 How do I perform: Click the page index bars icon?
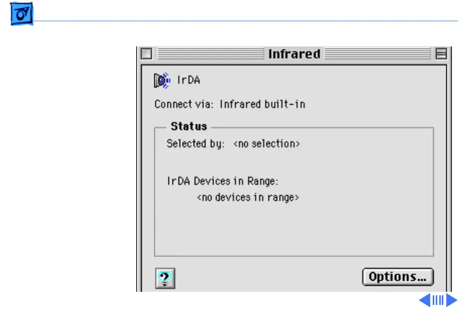[x=438, y=300]
